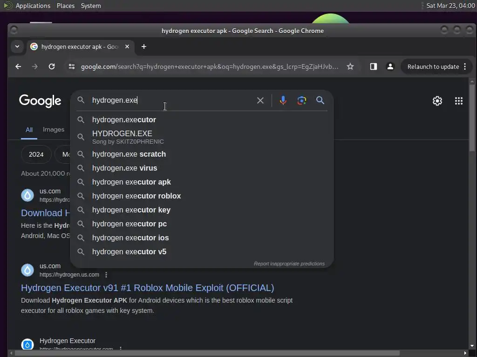Apply the 2024 filter chip
The image size is (477, 357).
click(36, 154)
